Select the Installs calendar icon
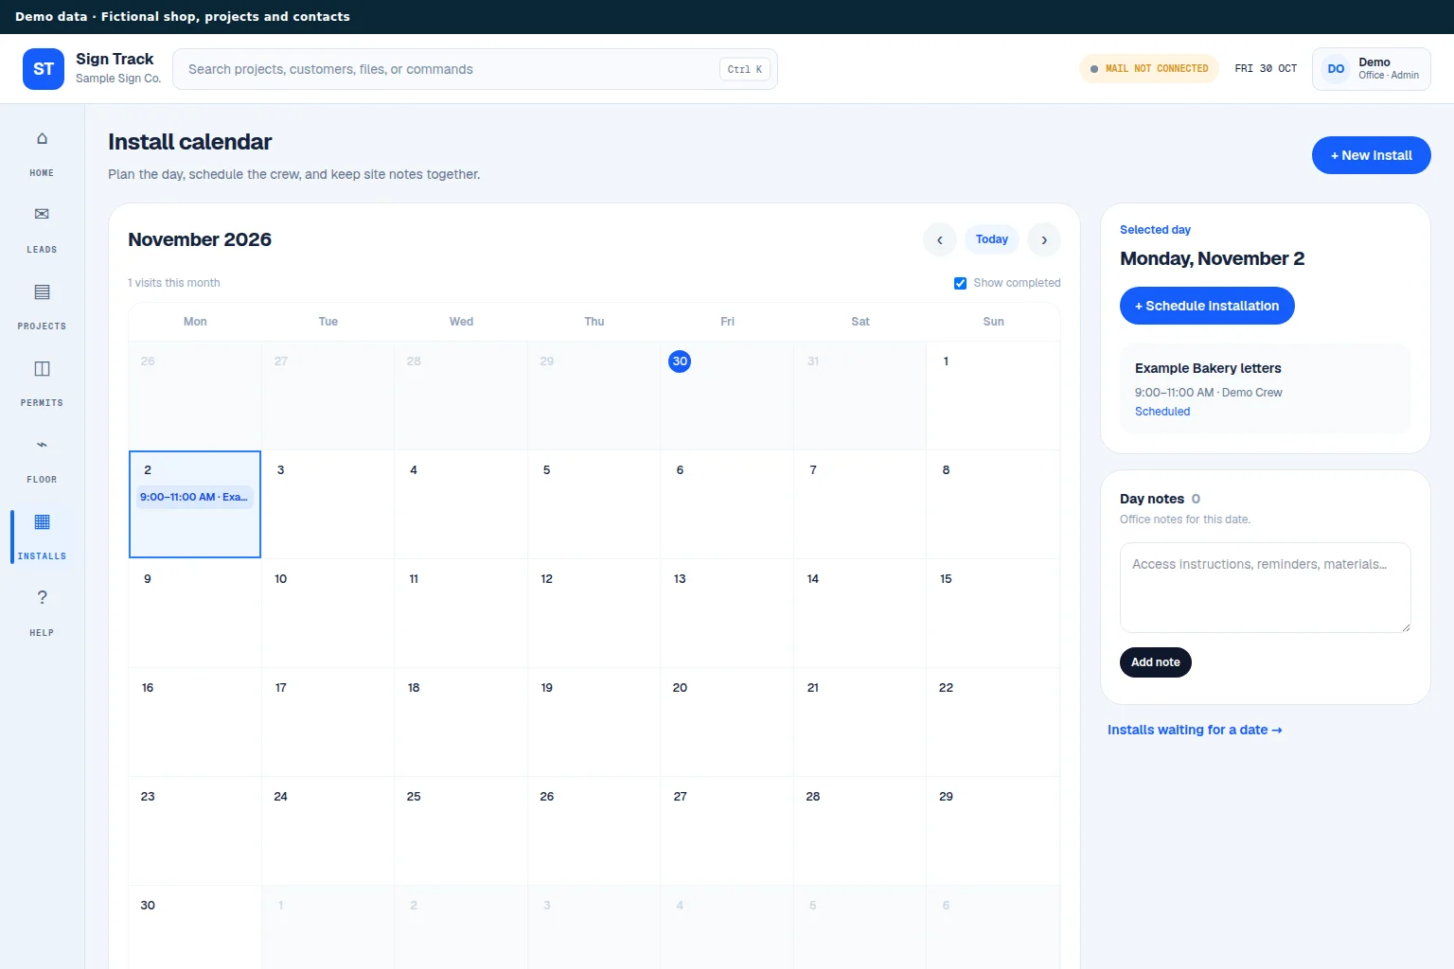The height and width of the screenshot is (969, 1454). 42,521
